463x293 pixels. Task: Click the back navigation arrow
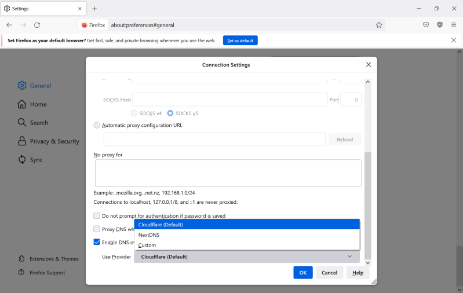9,25
